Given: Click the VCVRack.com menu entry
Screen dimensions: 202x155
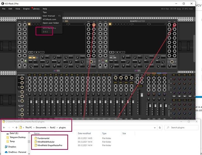Looking at the screenshot, I should click(49, 19).
